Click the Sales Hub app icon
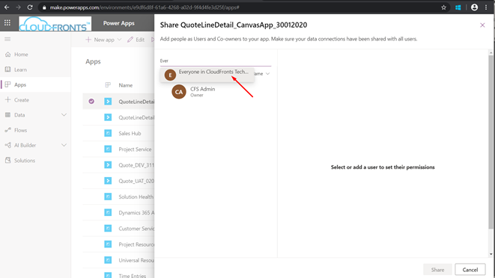 [108, 133]
